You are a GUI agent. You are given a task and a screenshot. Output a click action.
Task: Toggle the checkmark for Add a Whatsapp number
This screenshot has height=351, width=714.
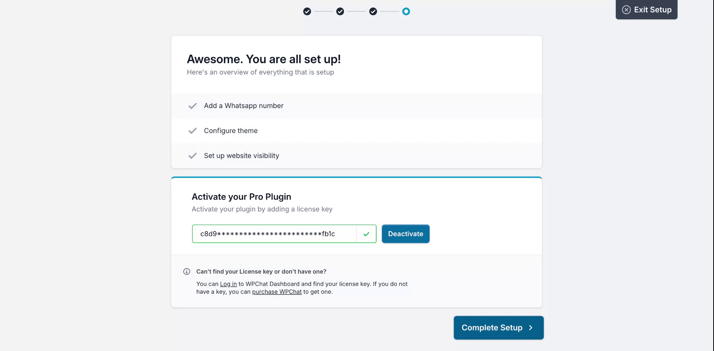coord(192,106)
